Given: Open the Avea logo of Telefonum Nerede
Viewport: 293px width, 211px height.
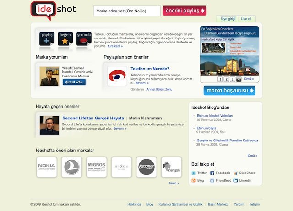Looking at the screenshot, I should [117, 76].
